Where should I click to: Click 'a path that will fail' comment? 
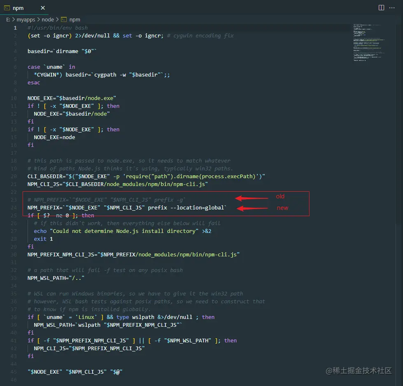click(x=105, y=270)
